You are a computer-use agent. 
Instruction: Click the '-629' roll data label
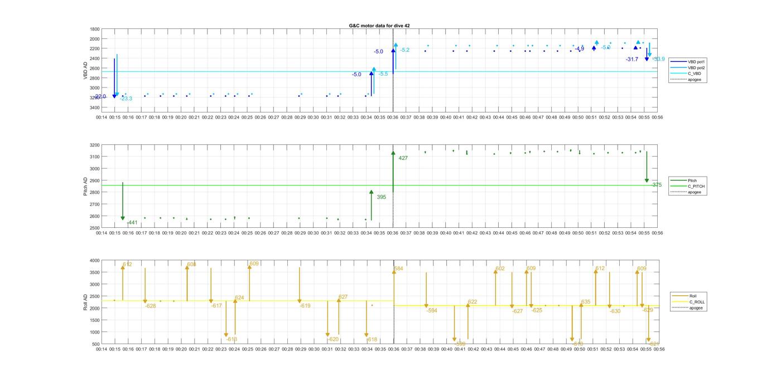648,310
